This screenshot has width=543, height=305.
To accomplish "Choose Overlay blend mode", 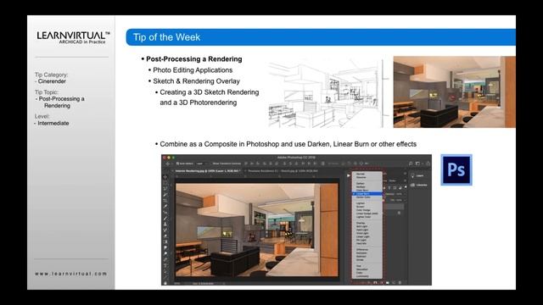I will click(361, 223).
